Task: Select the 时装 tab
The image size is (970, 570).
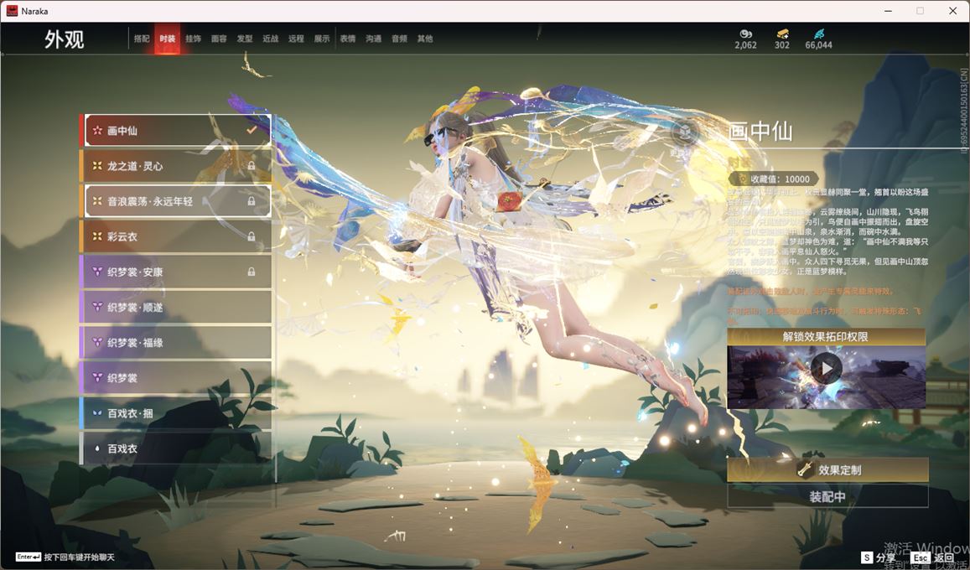Action: tap(167, 39)
